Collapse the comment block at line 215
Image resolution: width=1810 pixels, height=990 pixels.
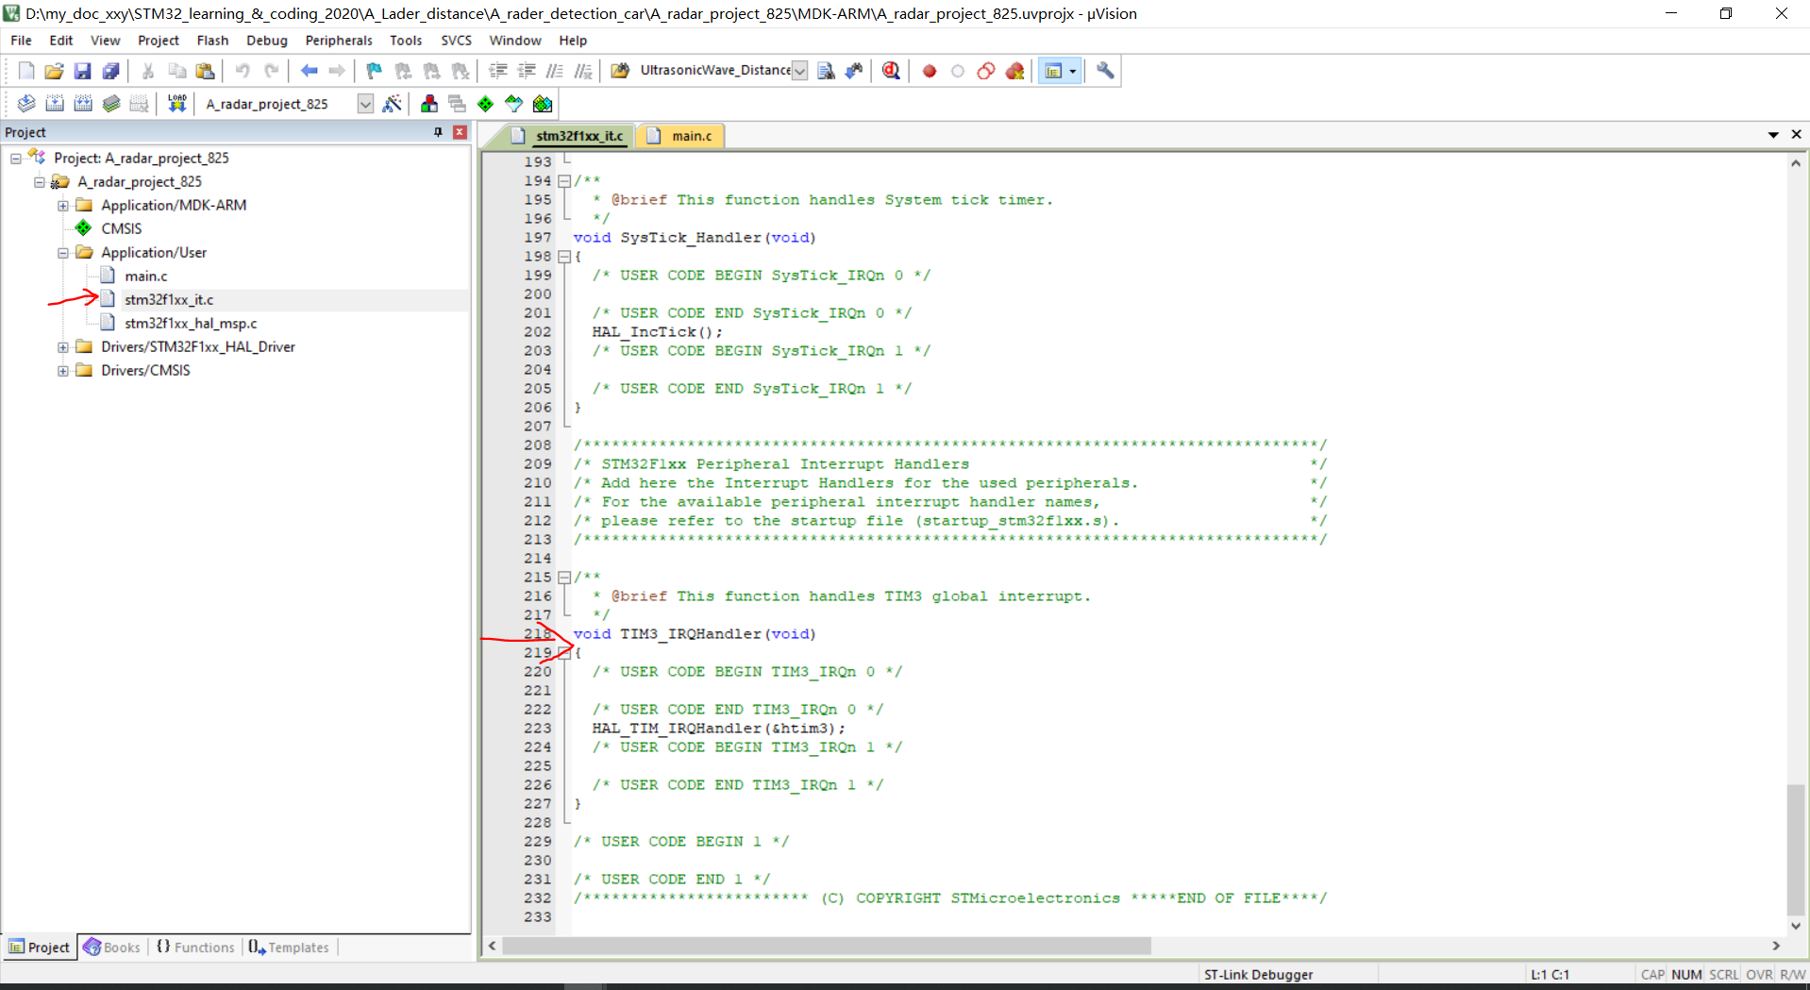click(x=564, y=578)
